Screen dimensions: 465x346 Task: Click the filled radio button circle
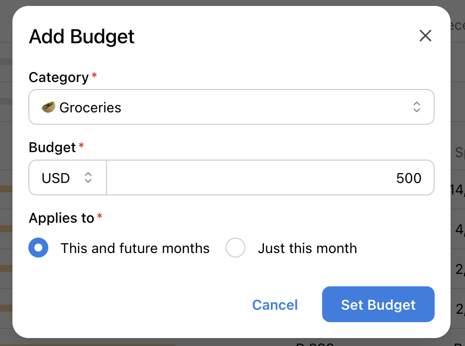click(x=38, y=248)
